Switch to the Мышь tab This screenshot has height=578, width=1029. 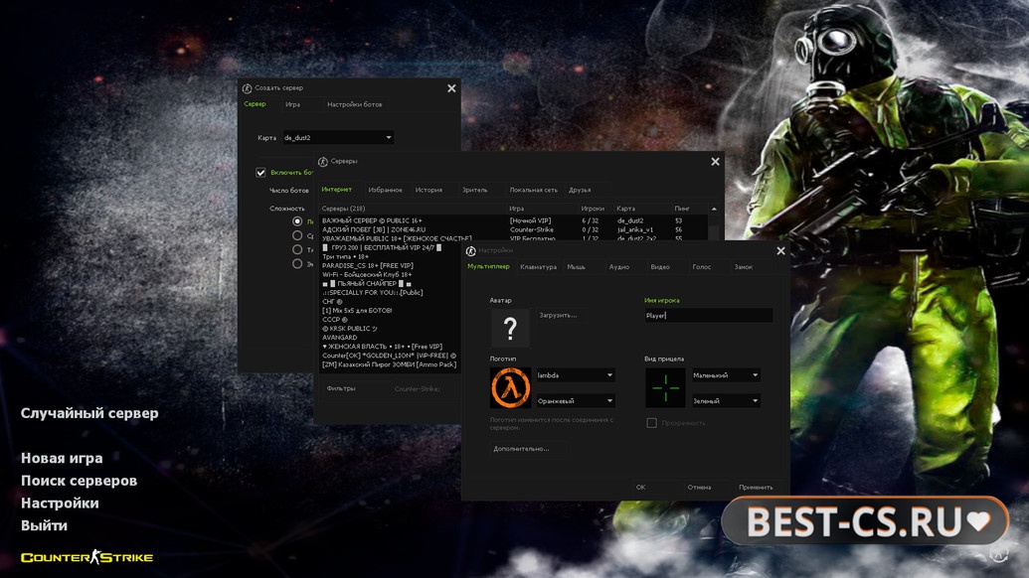(577, 267)
